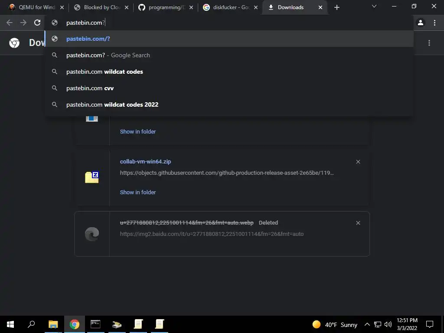444x333 pixels.
Task: Close the Blocked by Cloudflare tab
Action: [127, 8]
